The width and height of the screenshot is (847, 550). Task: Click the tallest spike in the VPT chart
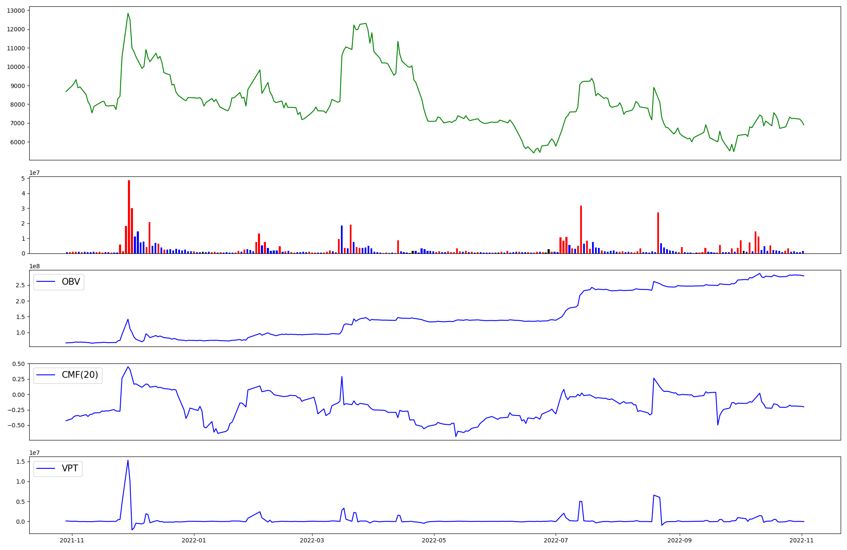(128, 461)
